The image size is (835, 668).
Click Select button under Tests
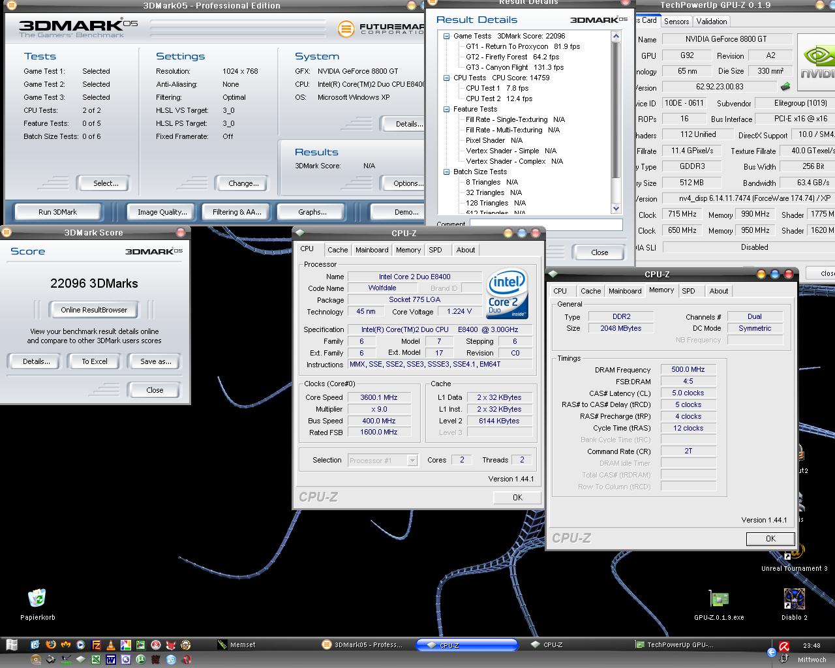[x=106, y=183]
